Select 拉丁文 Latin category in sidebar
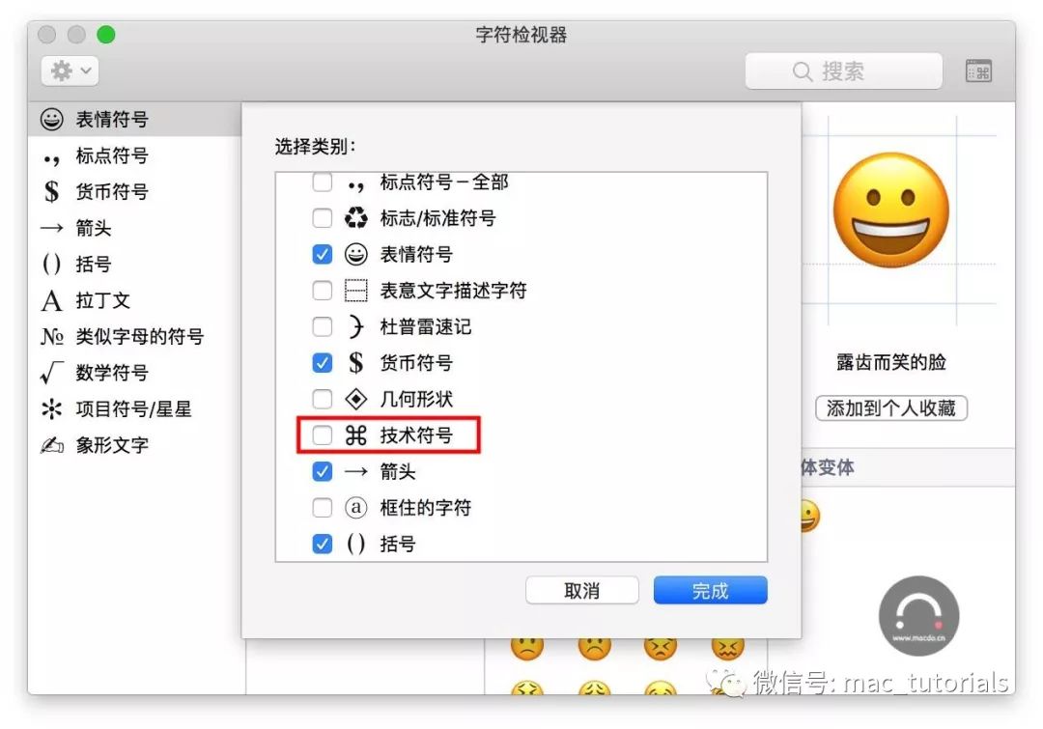 (134, 300)
